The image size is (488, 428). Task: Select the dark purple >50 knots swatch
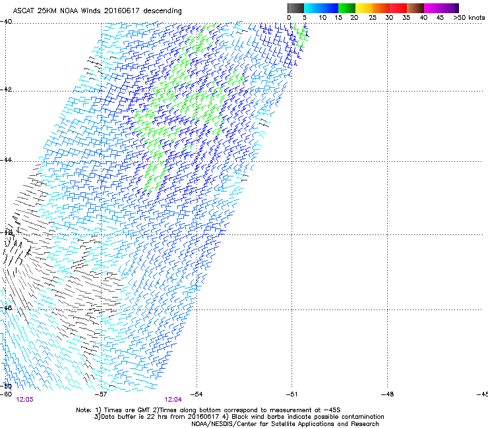457,8
